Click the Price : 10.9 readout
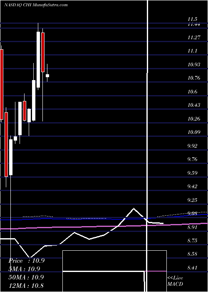The height and width of the screenshot is (292, 208). (x=27, y=261)
